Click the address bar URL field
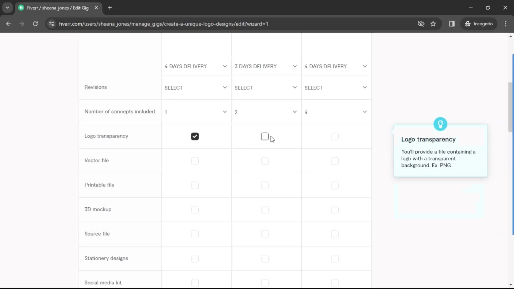Image resolution: width=514 pixels, height=289 pixels. point(164,24)
